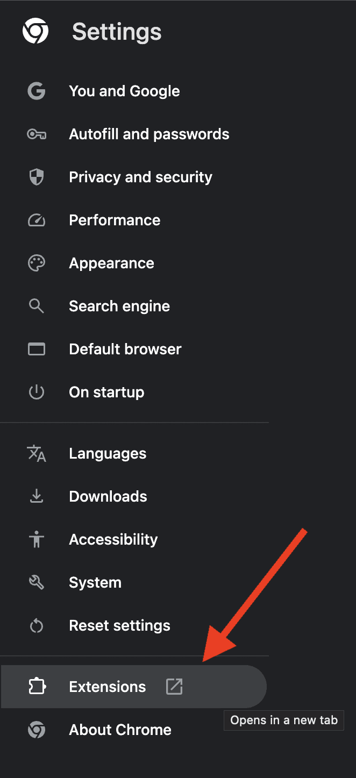
Task: Open Accessibility settings
Action: (113, 539)
